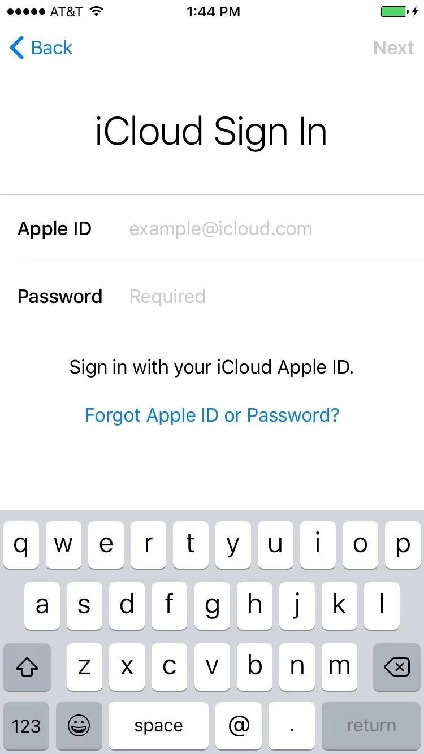Tap the Back chevron arrow
424x754 pixels.
tap(17, 48)
